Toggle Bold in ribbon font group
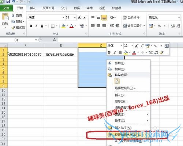Screen dimensions: 183x146 (31, 26)
